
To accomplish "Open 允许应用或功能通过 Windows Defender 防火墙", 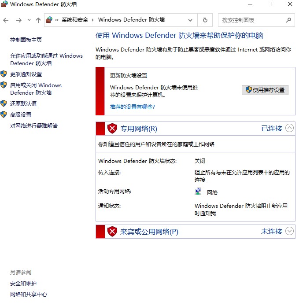I will click(46, 59).
